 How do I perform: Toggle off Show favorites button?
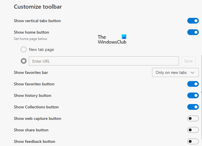click(193, 84)
